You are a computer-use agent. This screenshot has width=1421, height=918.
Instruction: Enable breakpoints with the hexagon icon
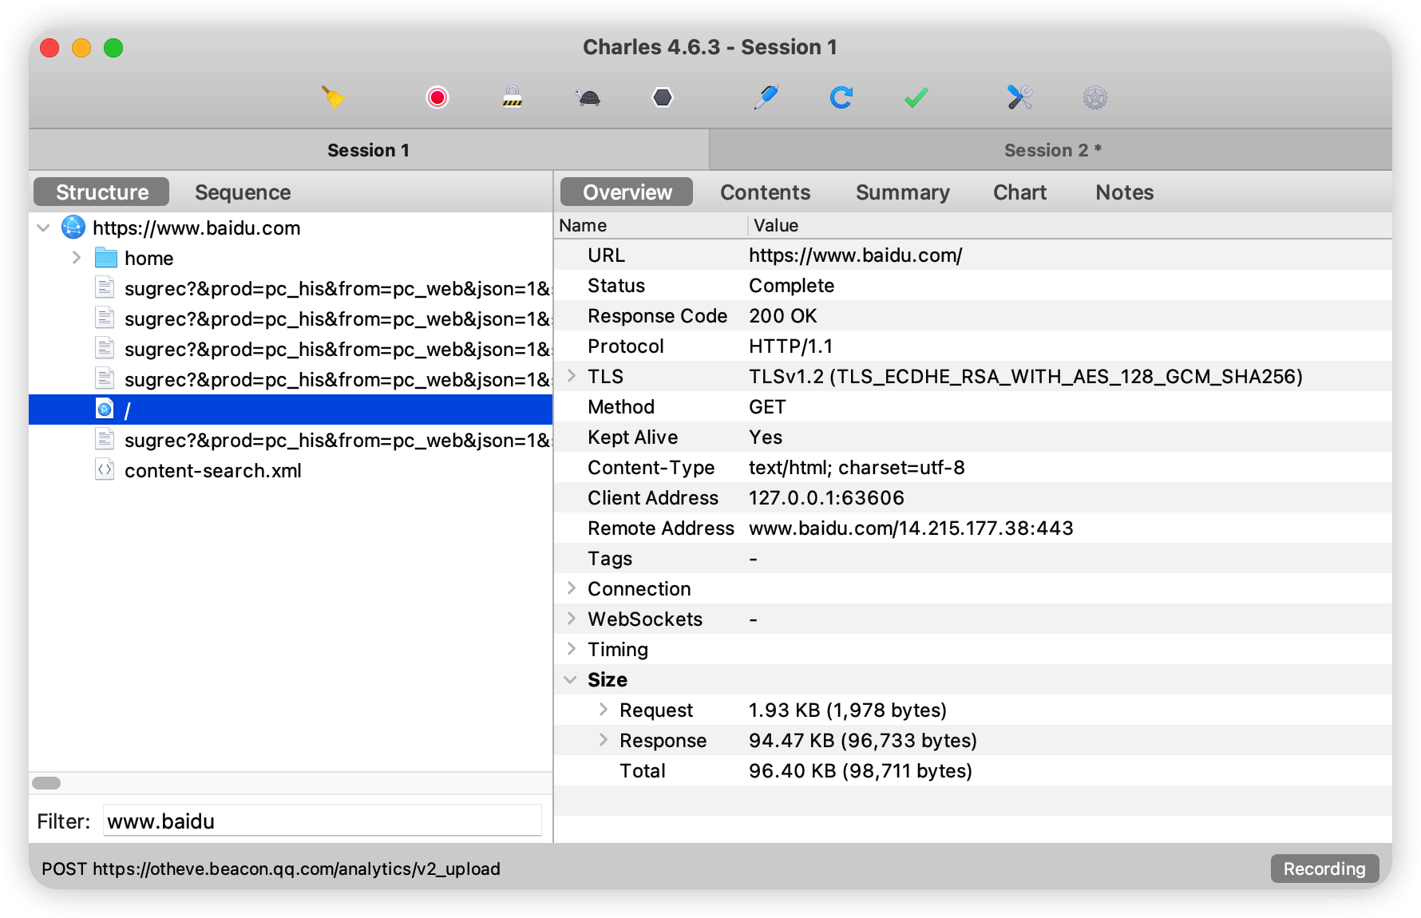[663, 97]
